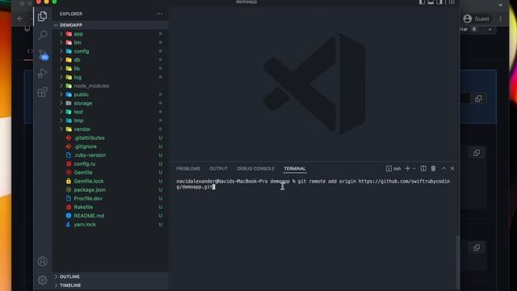Screen dimensions: 517x291
Task: Switch to the PROBLEMS tab
Action: tap(188, 169)
